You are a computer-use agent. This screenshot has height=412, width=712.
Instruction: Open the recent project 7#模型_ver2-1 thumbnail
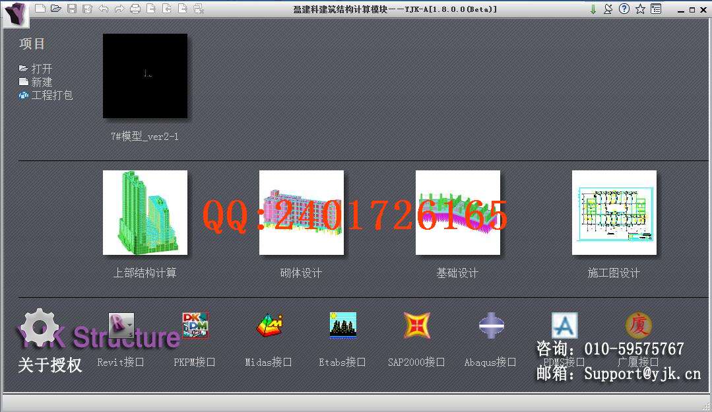coord(145,76)
